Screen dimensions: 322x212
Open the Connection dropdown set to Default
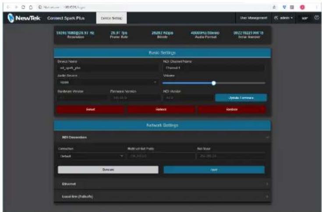tap(92, 156)
